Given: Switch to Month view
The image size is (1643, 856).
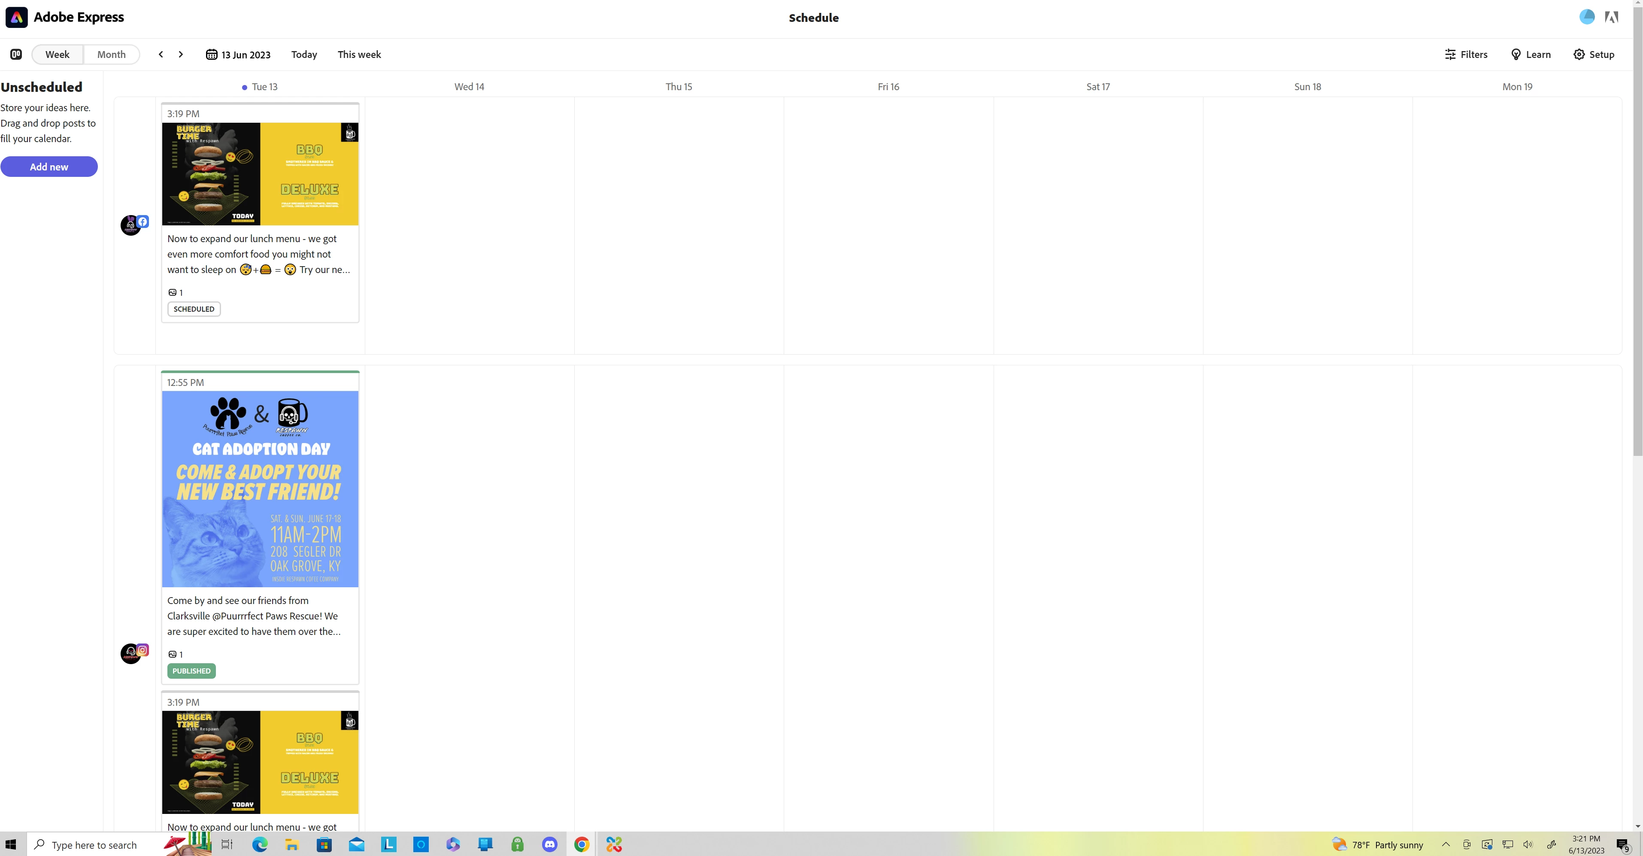Looking at the screenshot, I should click(x=111, y=54).
